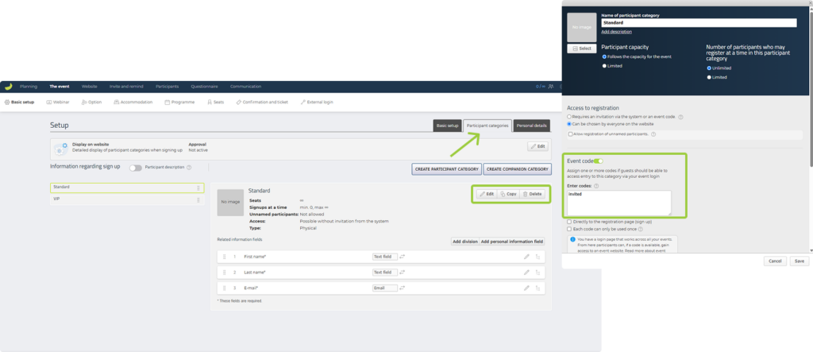Viewport: 813px width, 352px height.
Task: Click swap arrows icon in E-mail row
Action: click(x=402, y=288)
